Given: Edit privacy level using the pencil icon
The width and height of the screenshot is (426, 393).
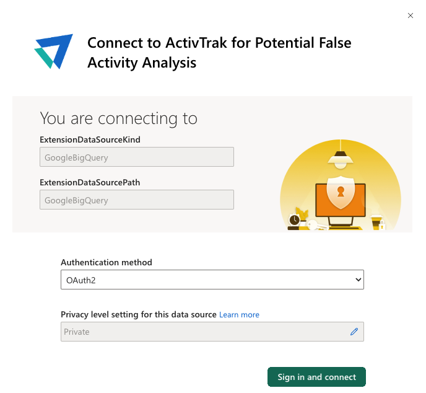Looking at the screenshot, I should tap(354, 332).
